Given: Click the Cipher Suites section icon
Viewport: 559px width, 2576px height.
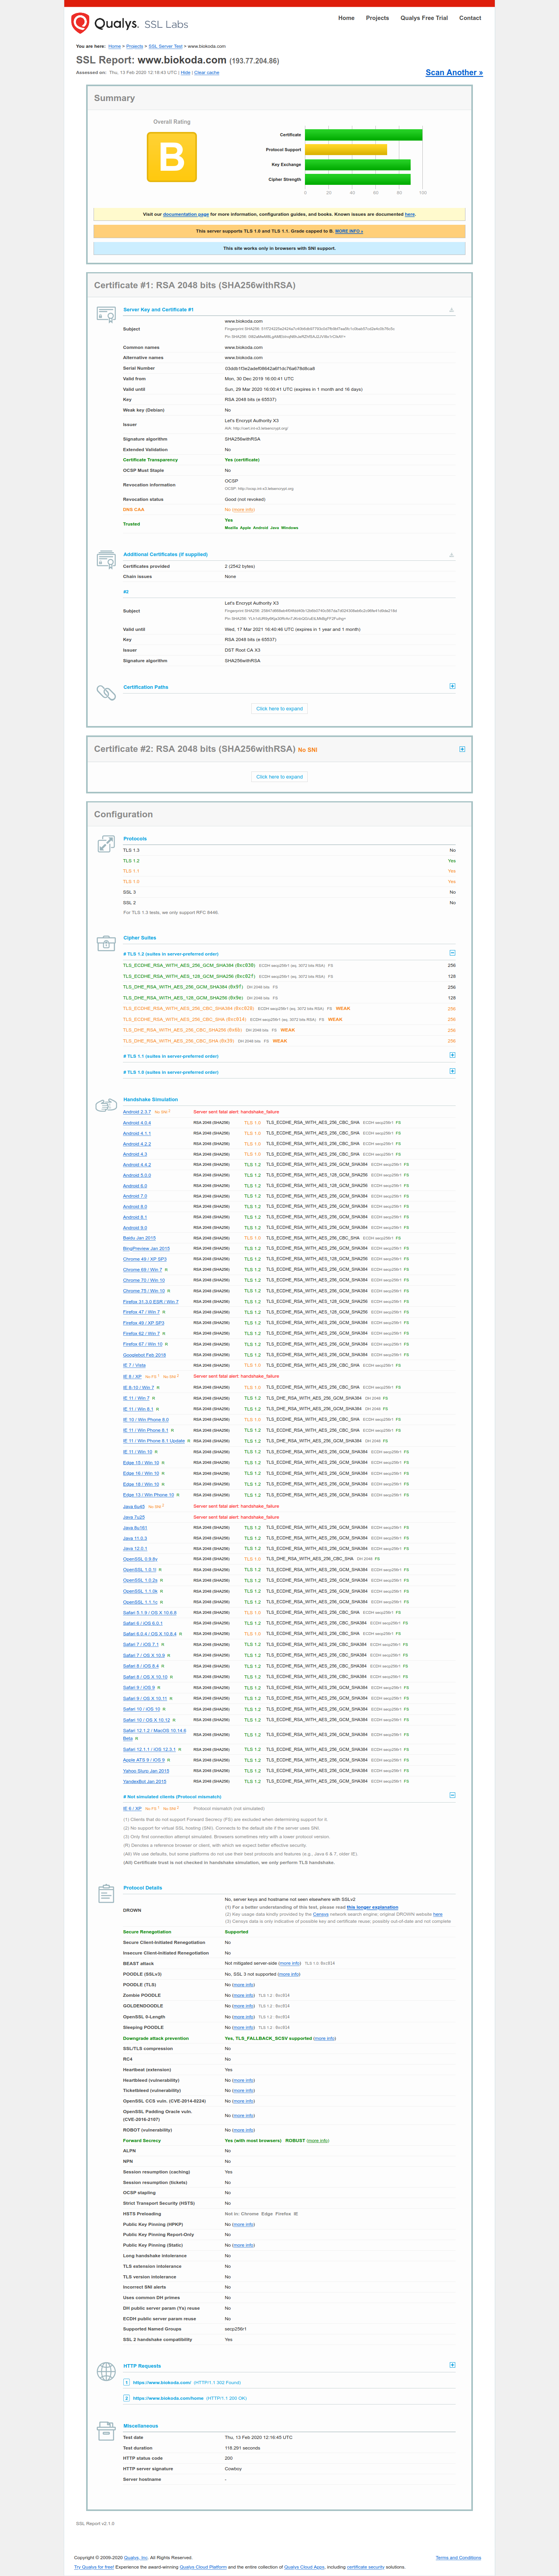Looking at the screenshot, I should 106,943.
